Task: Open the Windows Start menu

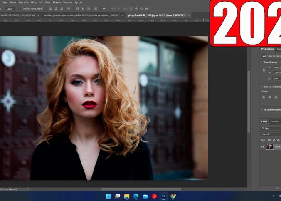Action: tap(108, 196)
